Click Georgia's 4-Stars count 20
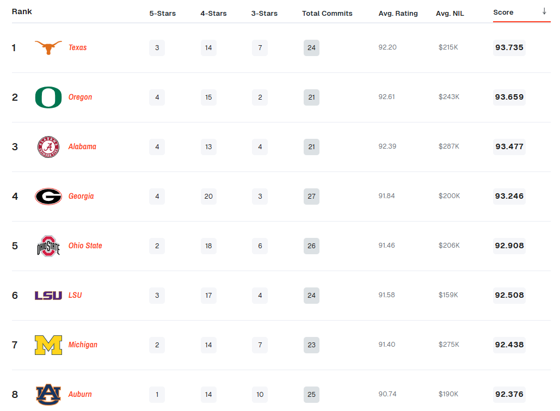 (208, 197)
